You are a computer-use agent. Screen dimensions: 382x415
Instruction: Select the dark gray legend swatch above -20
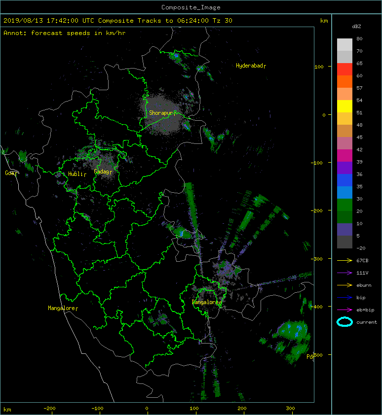click(344, 242)
